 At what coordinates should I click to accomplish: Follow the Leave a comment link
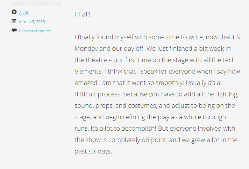[x=35, y=31]
